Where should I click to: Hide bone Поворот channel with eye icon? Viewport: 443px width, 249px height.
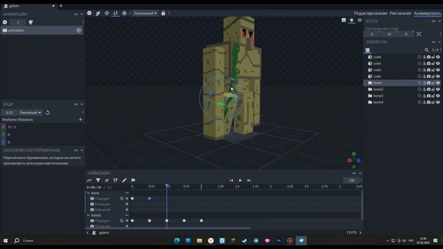pyautogui.click(x=92, y=199)
